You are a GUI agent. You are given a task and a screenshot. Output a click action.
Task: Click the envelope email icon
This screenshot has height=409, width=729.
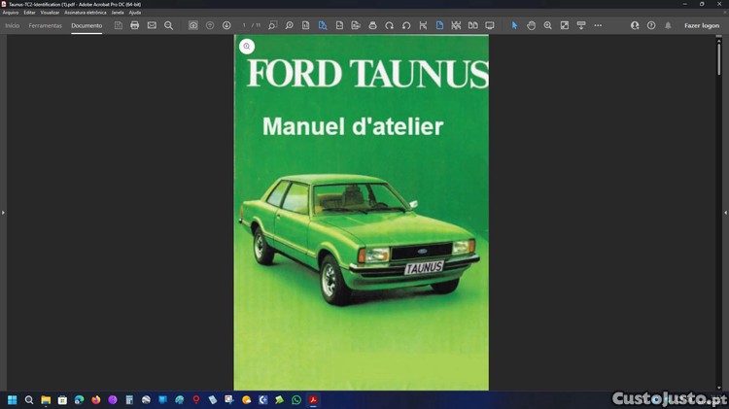[x=152, y=25]
